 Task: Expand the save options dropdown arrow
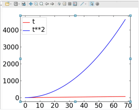[19, 4]
